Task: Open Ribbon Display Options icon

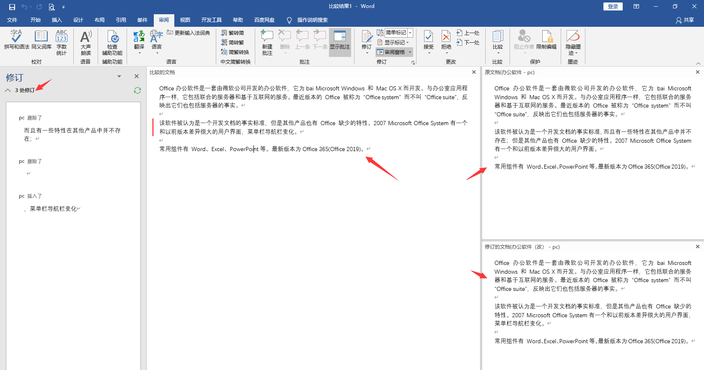Action: coord(636,7)
